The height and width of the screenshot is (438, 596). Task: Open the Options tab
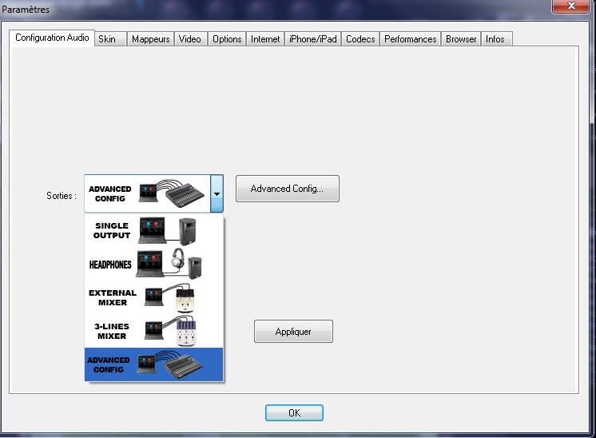coord(227,39)
